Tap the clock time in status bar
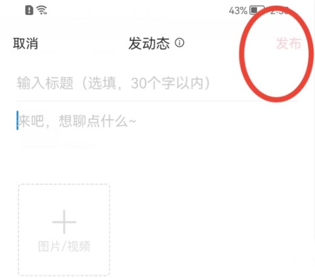 click(x=280, y=11)
